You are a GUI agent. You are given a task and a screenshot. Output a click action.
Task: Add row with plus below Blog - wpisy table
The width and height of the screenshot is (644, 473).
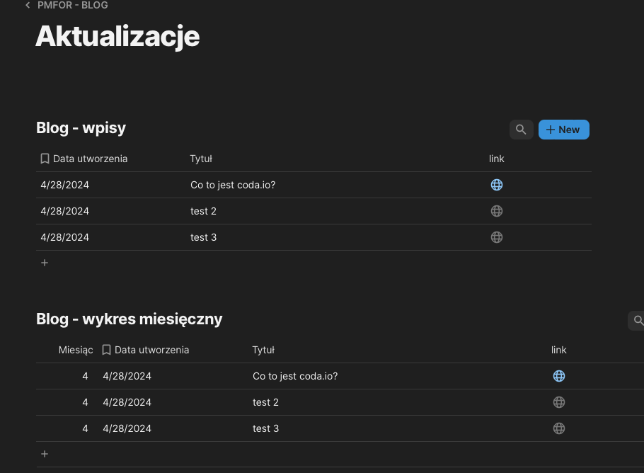point(45,263)
